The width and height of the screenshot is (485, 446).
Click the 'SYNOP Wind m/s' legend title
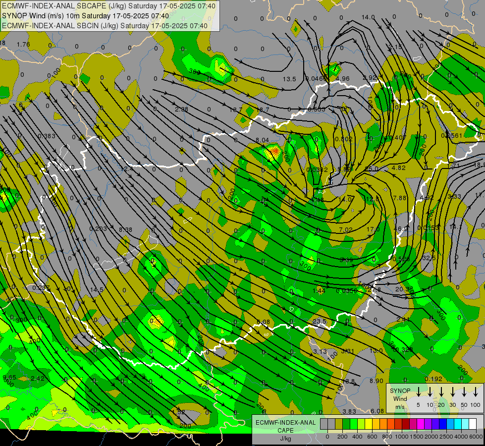400,398
